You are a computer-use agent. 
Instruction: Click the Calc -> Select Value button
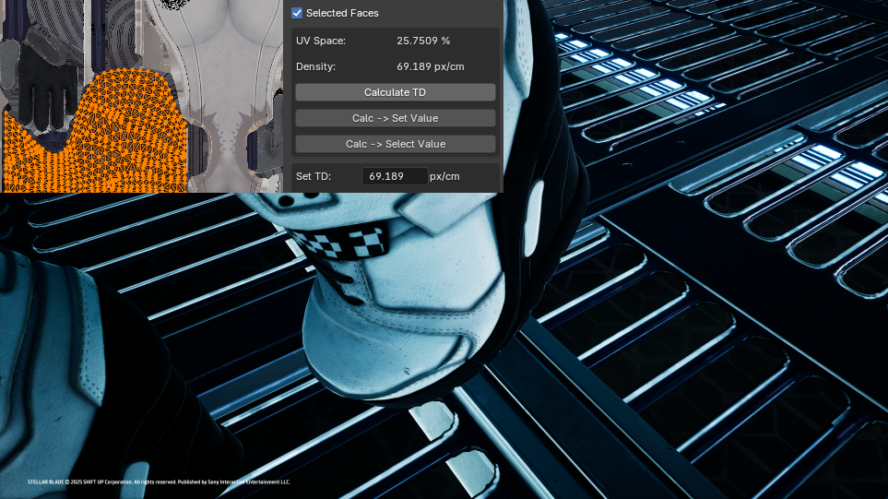[x=396, y=144]
